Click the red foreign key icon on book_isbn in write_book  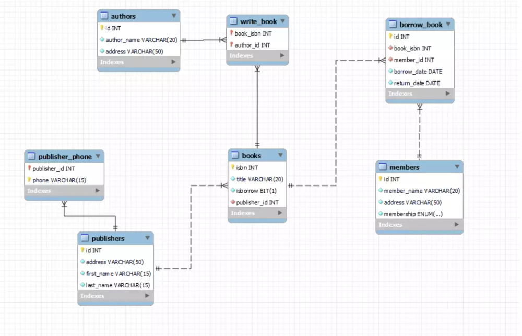(x=232, y=33)
